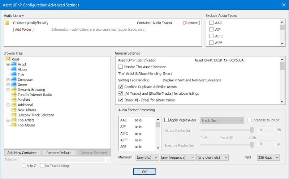Click the Remove Selected button
The image size is (289, 179).
coord(94,153)
